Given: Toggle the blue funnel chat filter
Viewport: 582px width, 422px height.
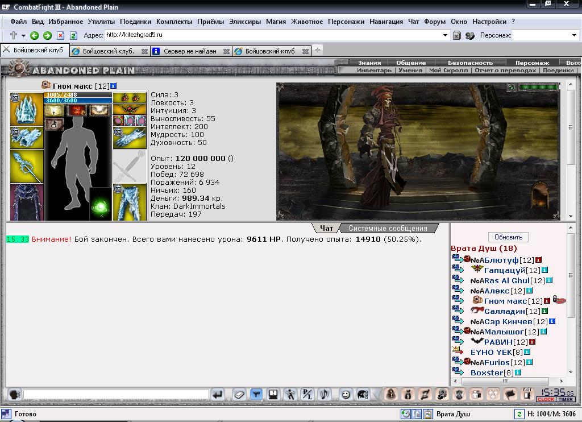Looking at the screenshot, I should pyautogui.click(x=256, y=395).
